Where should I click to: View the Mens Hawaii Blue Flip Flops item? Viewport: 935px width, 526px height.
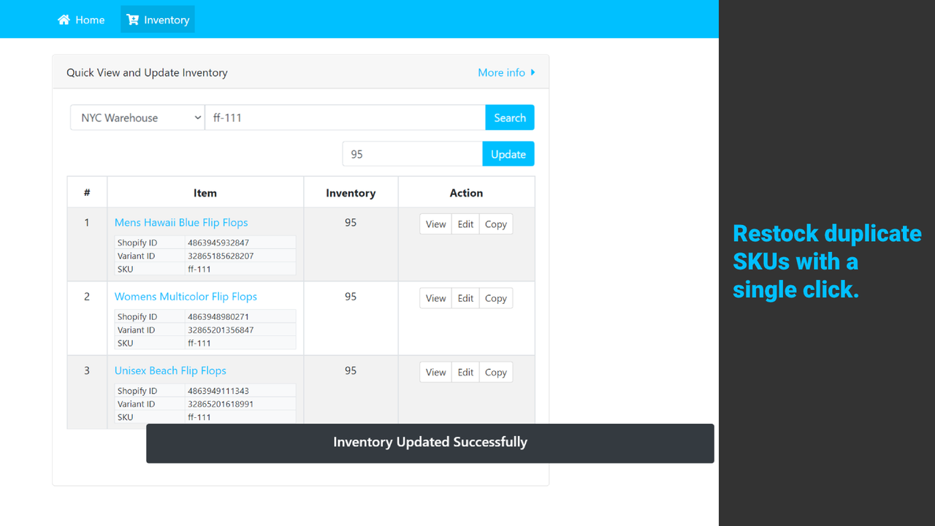pyautogui.click(x=436, y=224)
